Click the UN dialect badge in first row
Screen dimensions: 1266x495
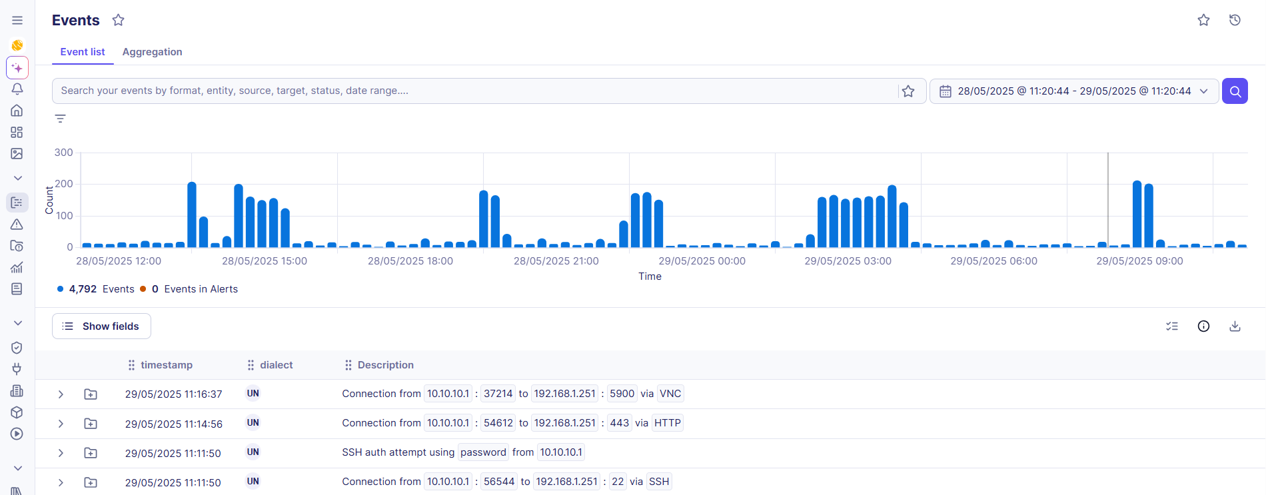pyautogui.click(x=253, y=394)
